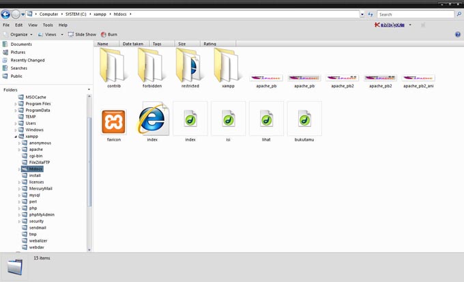Open the Pictures favorite link

coord(14,52)
